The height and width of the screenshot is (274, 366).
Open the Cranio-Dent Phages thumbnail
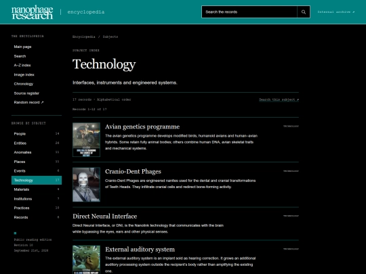click(x=86, y=185)
